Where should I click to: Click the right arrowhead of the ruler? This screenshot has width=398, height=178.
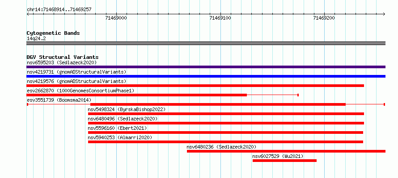tap(384, 14)
